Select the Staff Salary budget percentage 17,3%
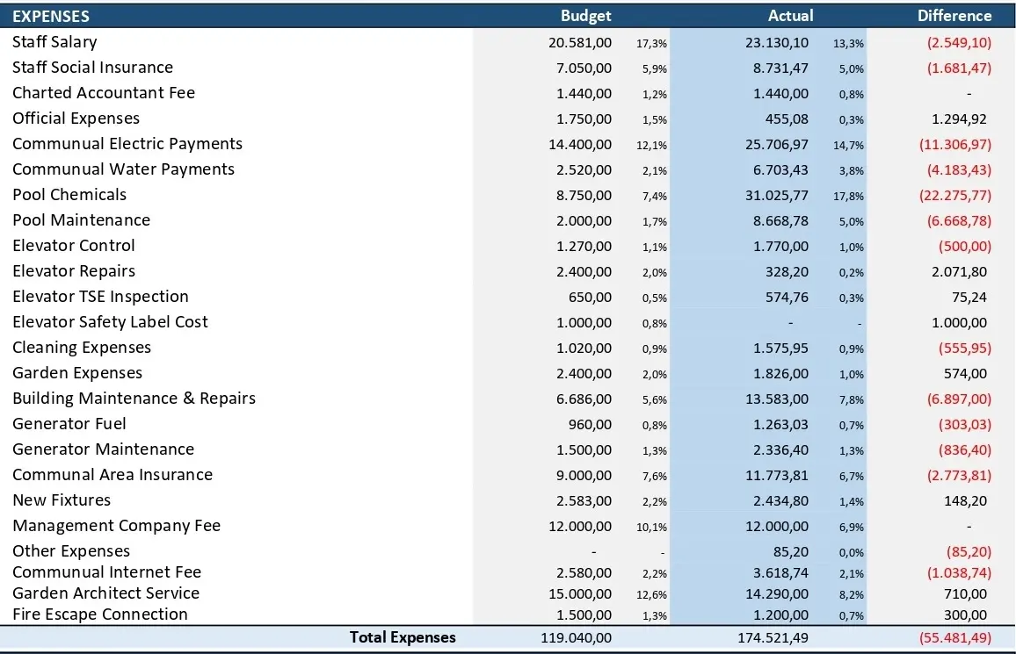The width and height of the screenshot is (1016, 654). (x=651, y=43)
